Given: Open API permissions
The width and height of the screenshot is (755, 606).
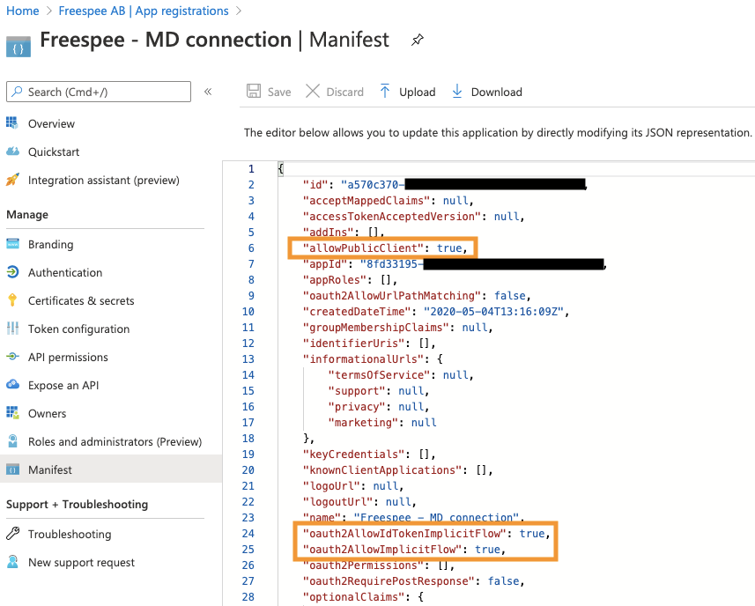Looking at the screenshot, I should (68, 357).
